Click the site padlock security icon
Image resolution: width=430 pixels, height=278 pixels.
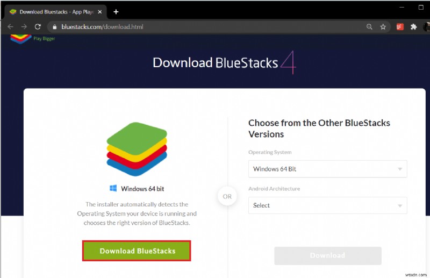[55, 26]
